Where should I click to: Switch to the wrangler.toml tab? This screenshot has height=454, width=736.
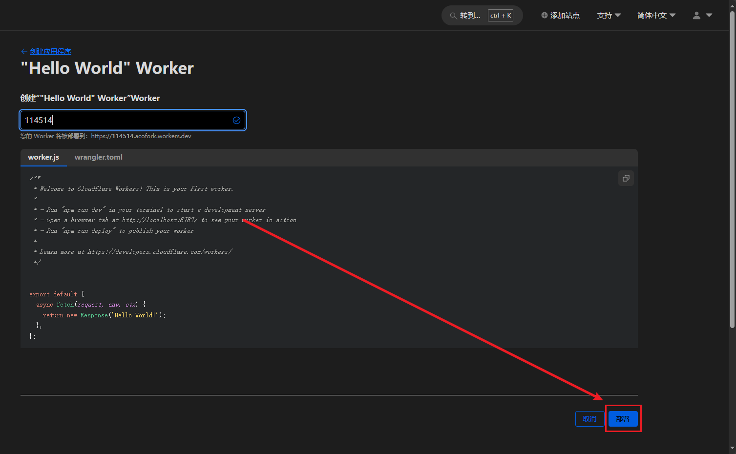click(x=98, y=157)
